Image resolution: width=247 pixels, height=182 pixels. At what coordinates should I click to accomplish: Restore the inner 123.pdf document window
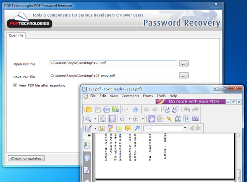click(233, 102)
